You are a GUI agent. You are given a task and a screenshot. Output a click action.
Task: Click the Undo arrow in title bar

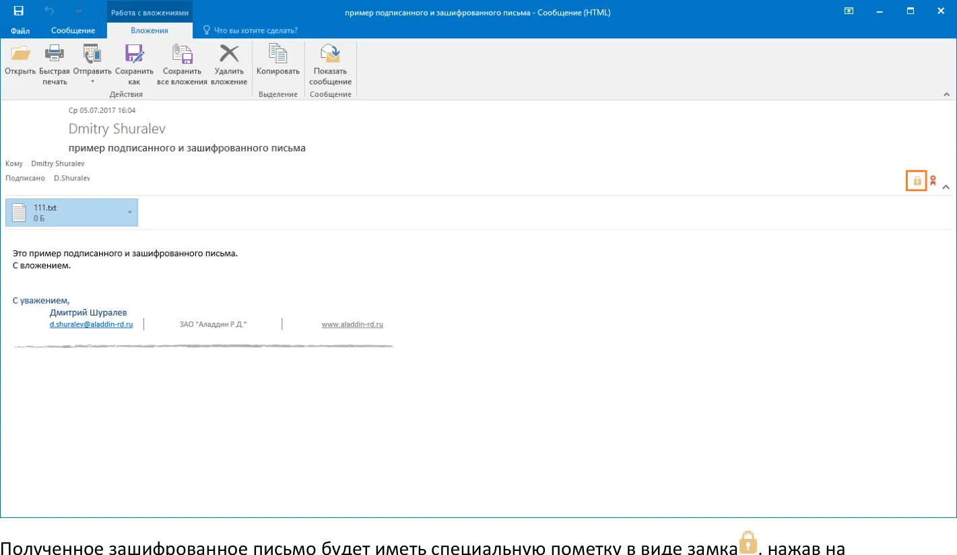coord(48,11)
